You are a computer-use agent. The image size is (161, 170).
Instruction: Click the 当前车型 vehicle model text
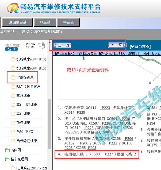[x=32, y=32]
